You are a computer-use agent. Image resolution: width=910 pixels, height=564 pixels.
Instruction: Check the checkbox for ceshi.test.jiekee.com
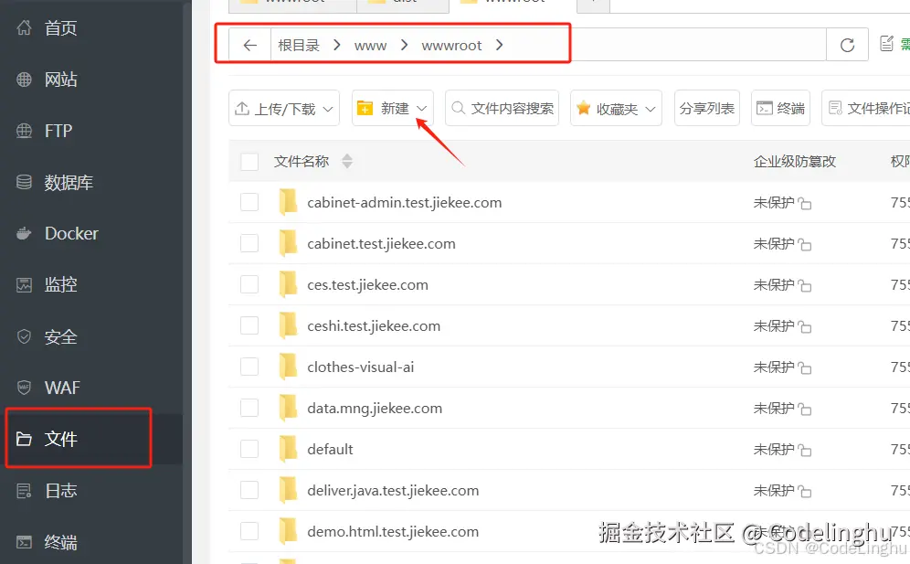coord(249,325)
